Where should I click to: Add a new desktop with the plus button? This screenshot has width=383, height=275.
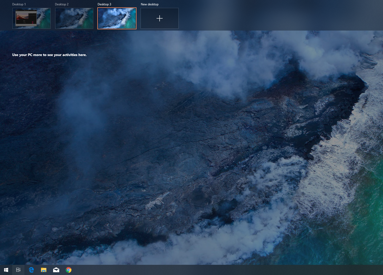160,18
